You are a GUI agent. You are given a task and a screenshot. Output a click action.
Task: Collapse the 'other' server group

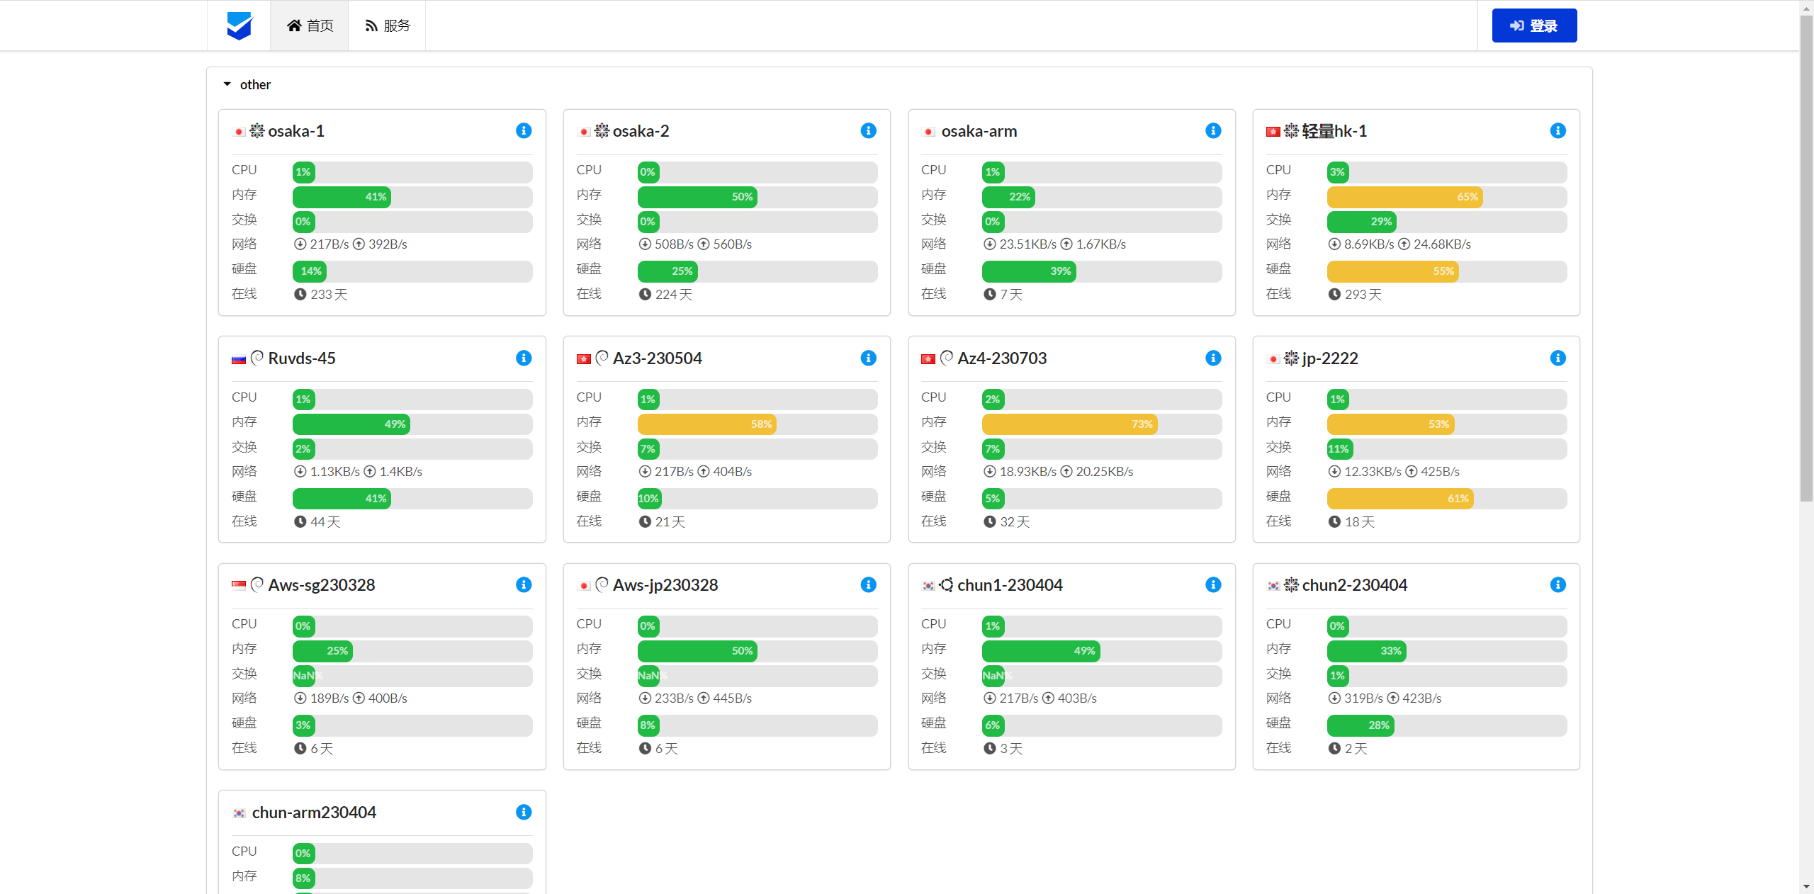point(227,84)
